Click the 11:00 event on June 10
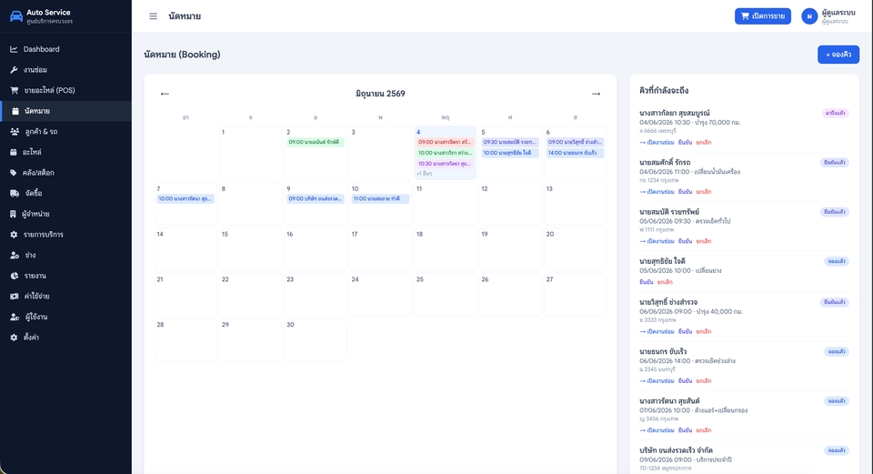 click(380, 199)
